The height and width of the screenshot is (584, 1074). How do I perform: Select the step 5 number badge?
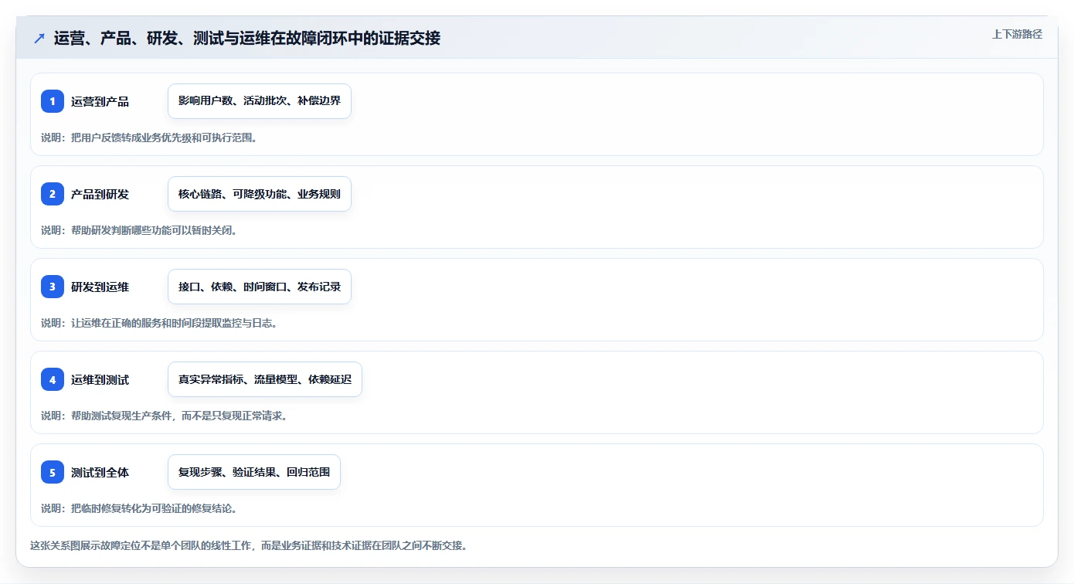53,472
